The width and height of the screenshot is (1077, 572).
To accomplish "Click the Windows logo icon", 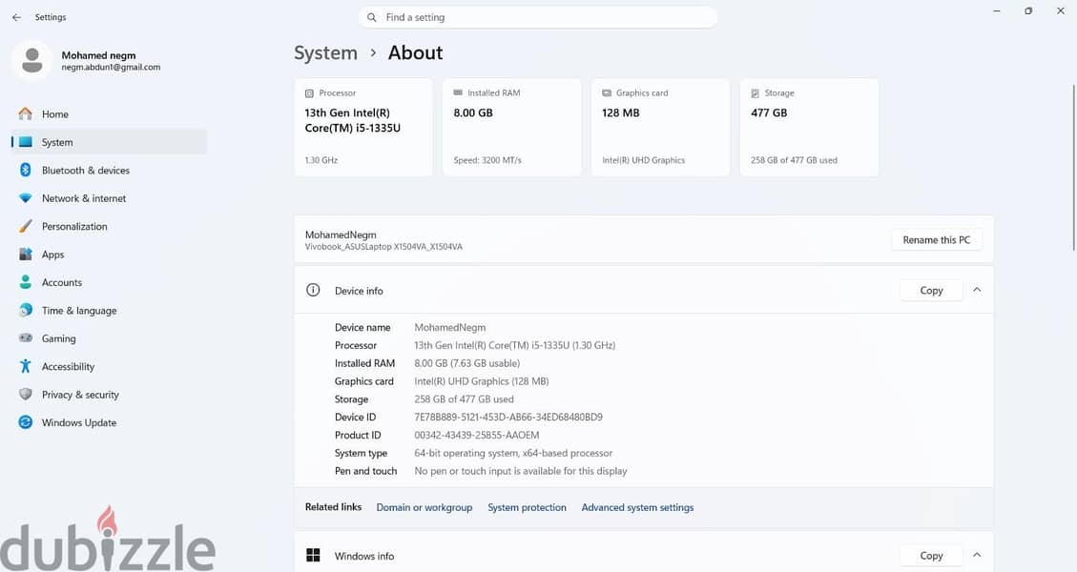I will tap(313, 555).
